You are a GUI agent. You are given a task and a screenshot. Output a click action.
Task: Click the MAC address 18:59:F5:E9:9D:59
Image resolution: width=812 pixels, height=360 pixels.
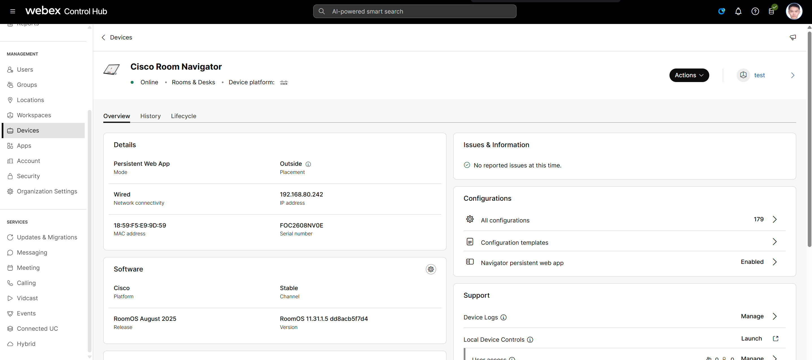pyautogui.click(x=140, y=226)
